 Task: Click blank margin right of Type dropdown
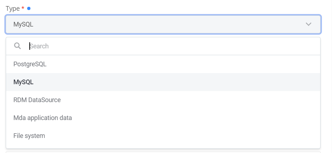(326, 72)
